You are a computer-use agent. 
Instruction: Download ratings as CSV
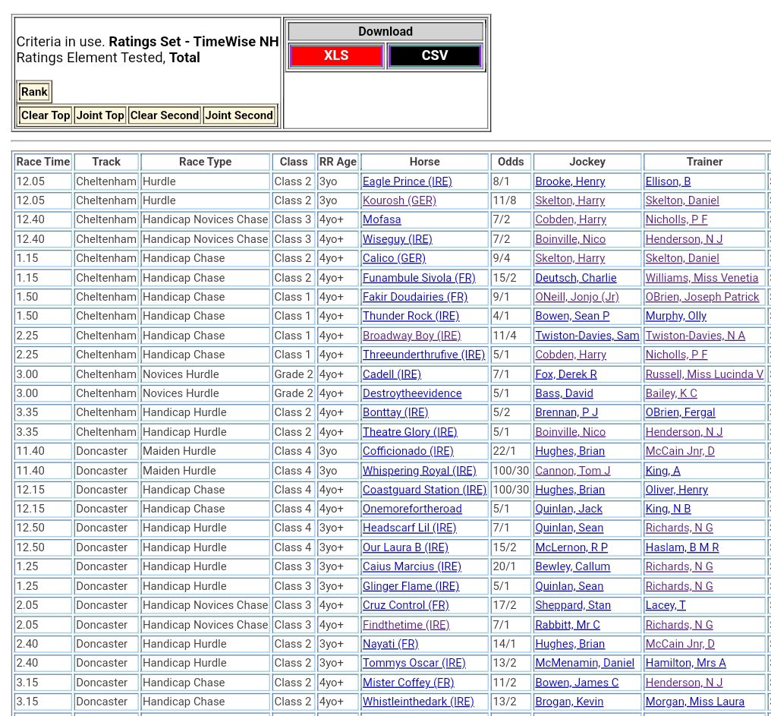[434, 55]
